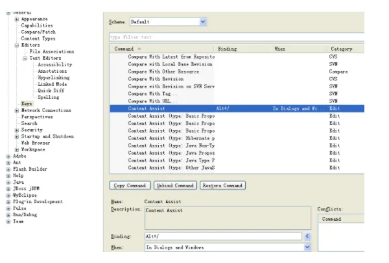Expand the Network Connections node
The height and width of the screenshot is (263, 389).
17,110
